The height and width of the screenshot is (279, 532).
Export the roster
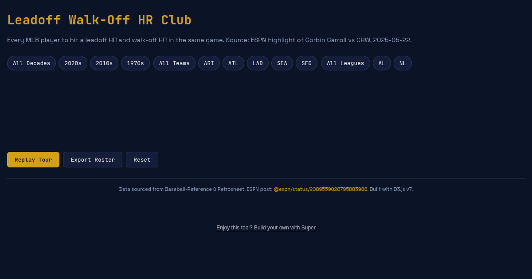point(93,160)
